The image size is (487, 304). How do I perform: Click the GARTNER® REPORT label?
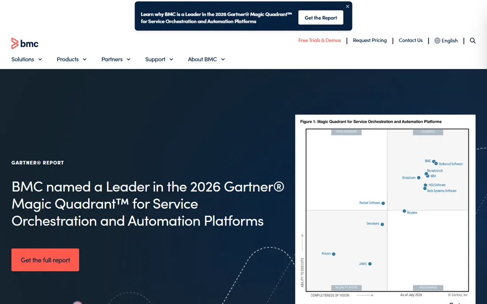(x=38, y=163)
